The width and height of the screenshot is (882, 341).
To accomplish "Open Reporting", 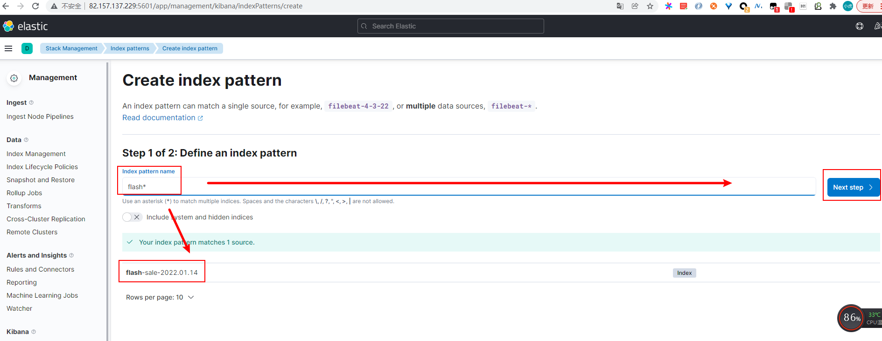I will click(x=21, y=282).
